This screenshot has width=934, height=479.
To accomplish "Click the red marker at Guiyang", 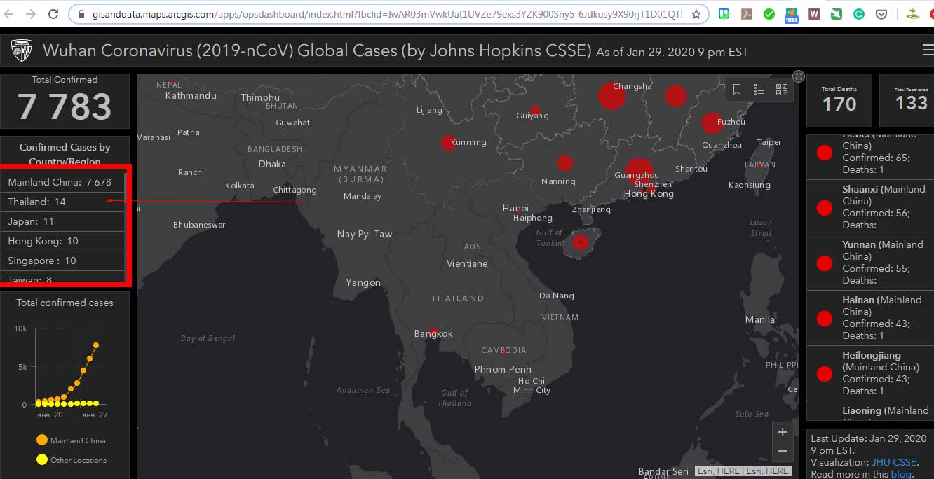I will point(535,111).
